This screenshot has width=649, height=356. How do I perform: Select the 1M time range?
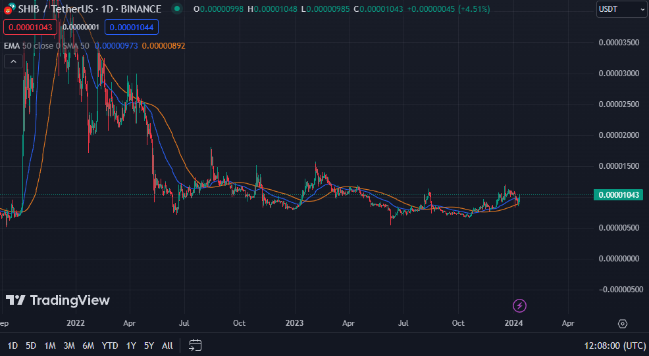click(50, 345)
